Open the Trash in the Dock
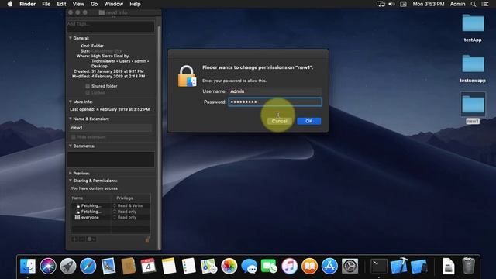The width and height of the screenshot is (496, 279). 468,266
